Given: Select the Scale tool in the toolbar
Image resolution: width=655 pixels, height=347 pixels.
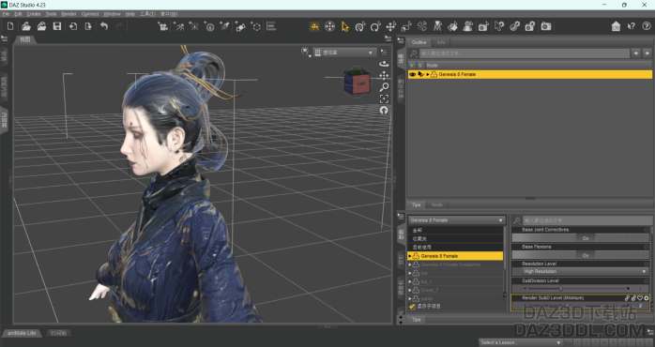Looking at the screenshot, I should 406,26.
